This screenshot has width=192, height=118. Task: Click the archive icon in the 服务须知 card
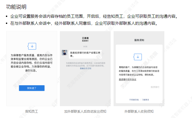coord(137,57)
